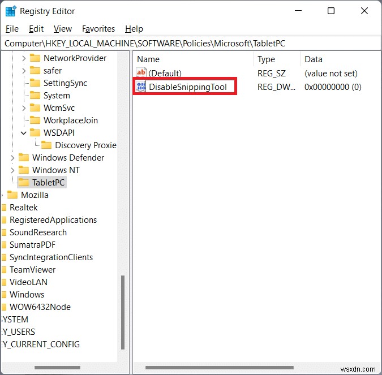This screenshot has height=375, width=382.
Task: Select the WorkplaceJoin tree key
Action: coord(70,120)
